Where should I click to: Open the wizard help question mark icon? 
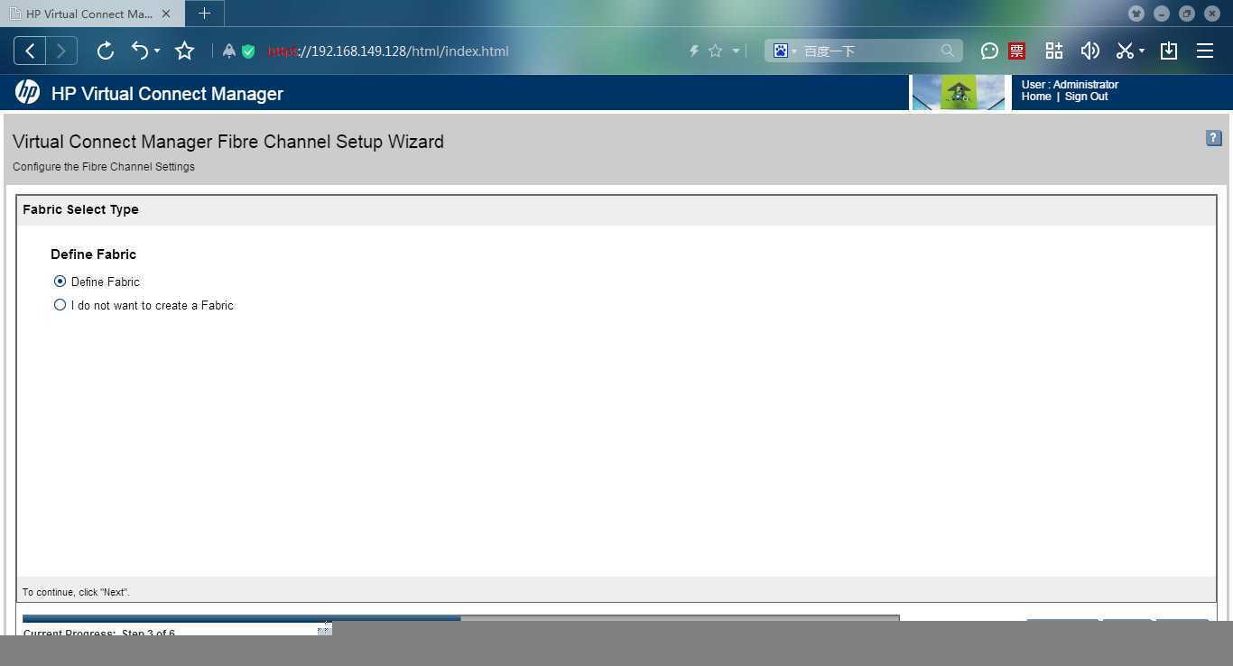pos(1213,138)
